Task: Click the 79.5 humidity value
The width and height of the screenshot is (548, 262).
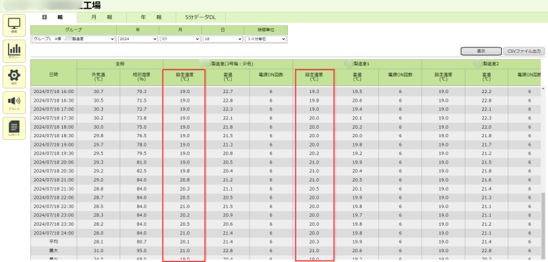Action: (141, 153)
